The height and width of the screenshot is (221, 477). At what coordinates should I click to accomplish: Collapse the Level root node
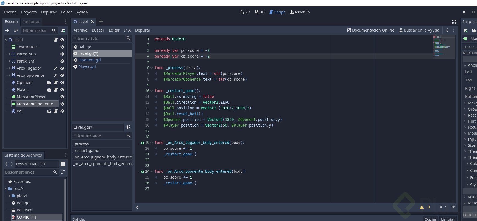(x=6, y=40)
